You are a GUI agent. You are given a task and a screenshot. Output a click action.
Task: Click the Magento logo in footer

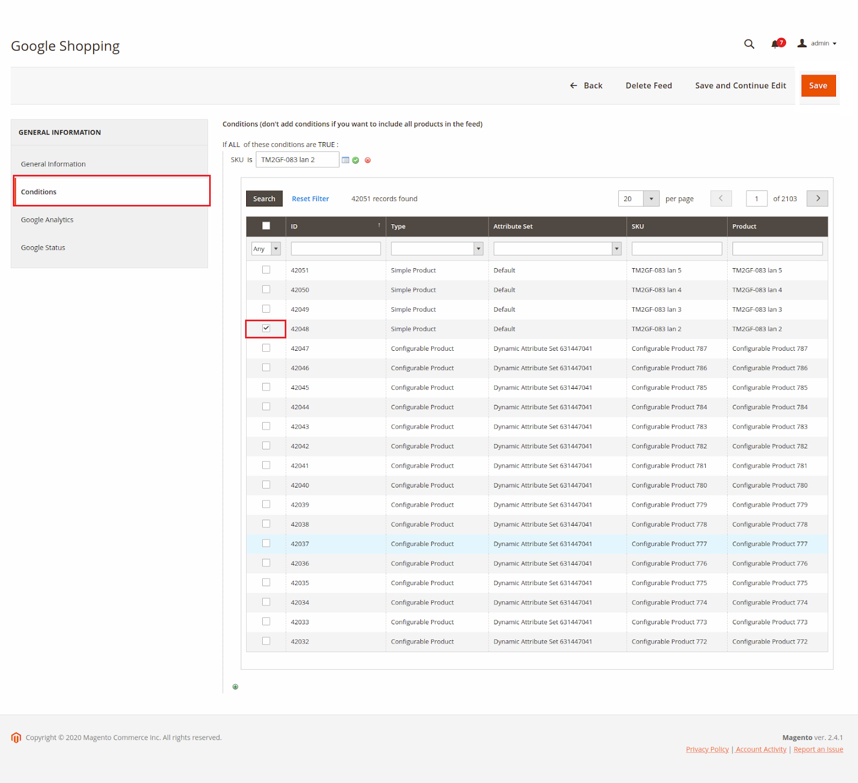point(16,738)
